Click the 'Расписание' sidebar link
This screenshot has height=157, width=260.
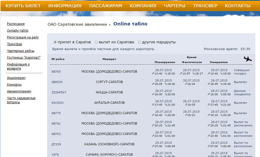click(x=16, y=24)
